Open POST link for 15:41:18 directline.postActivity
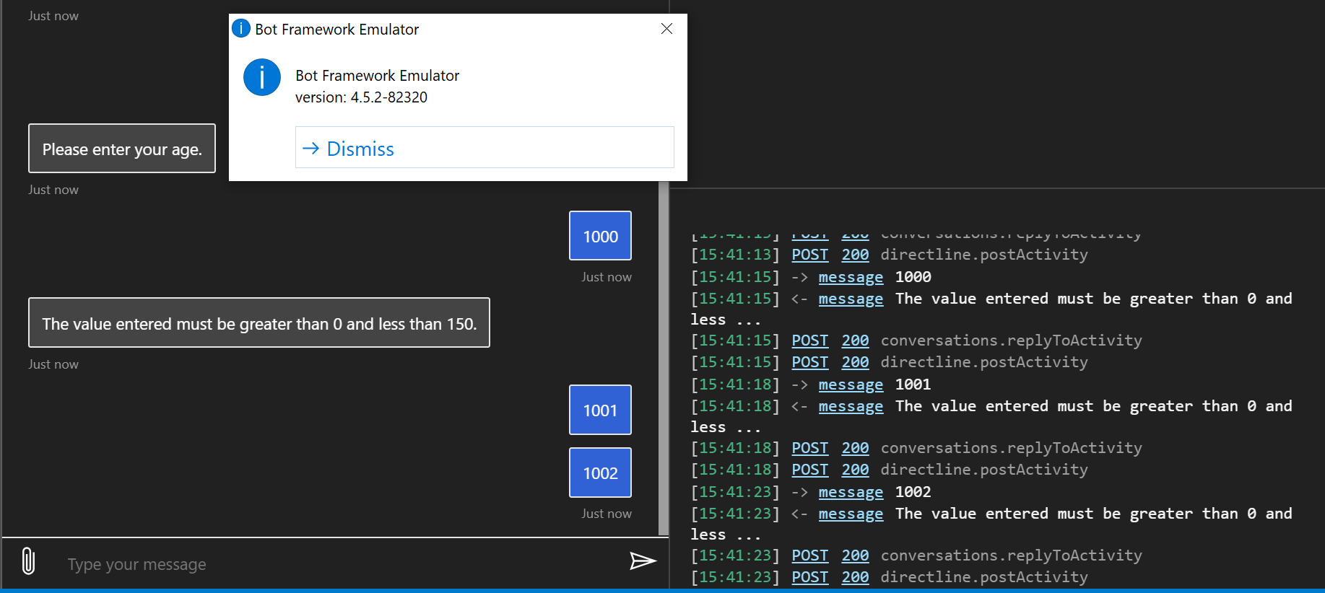 point(809,470)
